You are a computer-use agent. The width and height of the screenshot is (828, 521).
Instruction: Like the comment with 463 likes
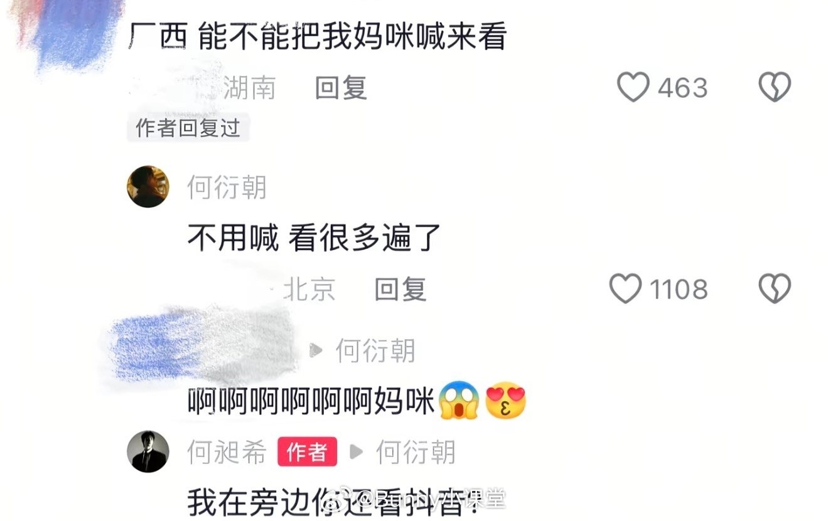pyautogui.click(x=633, y=87)
